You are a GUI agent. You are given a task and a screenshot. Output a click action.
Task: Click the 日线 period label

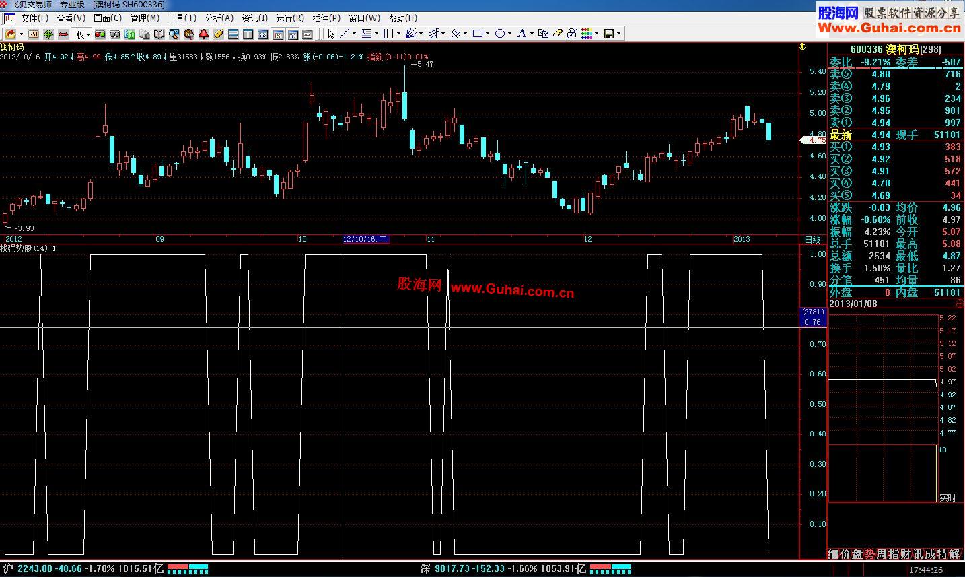(812, 240)
